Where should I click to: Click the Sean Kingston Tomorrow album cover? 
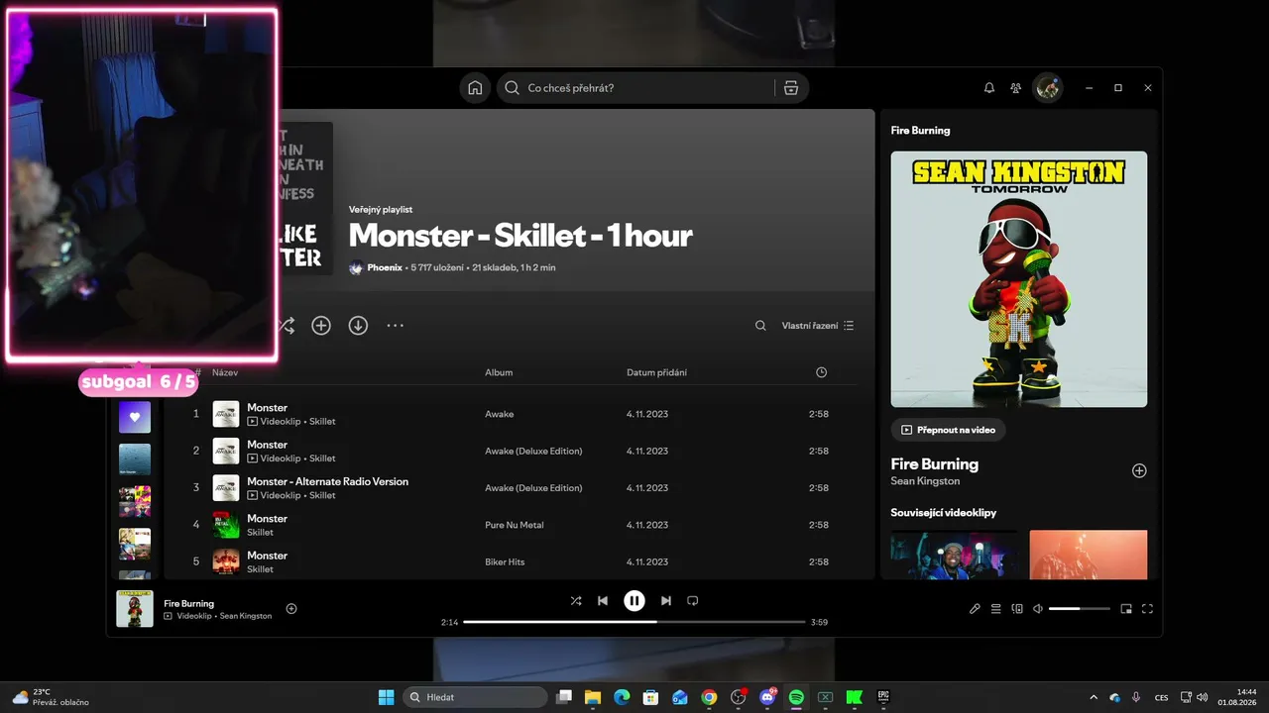[x=1019, y=279]
